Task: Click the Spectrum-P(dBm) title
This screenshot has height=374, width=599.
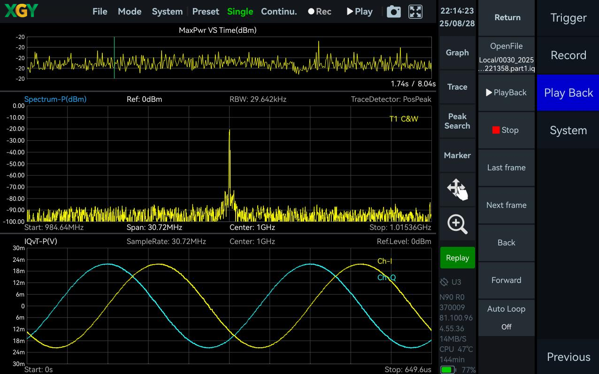Action: (x=55, y=99)
